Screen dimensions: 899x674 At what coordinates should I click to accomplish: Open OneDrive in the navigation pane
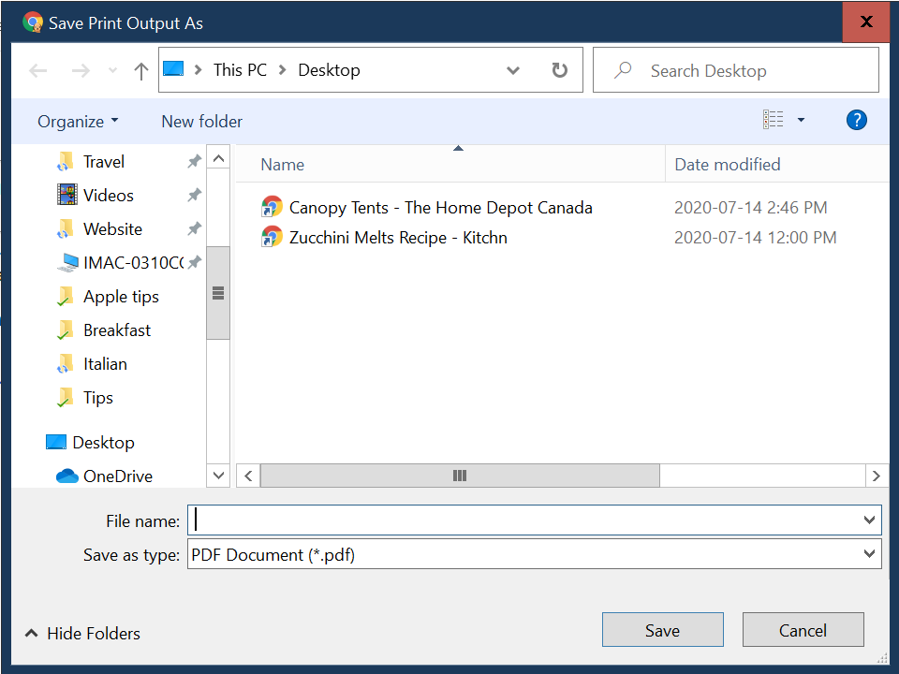[117, 476]
